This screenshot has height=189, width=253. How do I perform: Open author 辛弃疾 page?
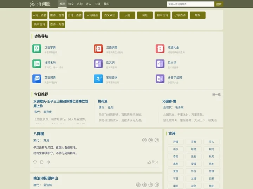[x=47, y=112]
